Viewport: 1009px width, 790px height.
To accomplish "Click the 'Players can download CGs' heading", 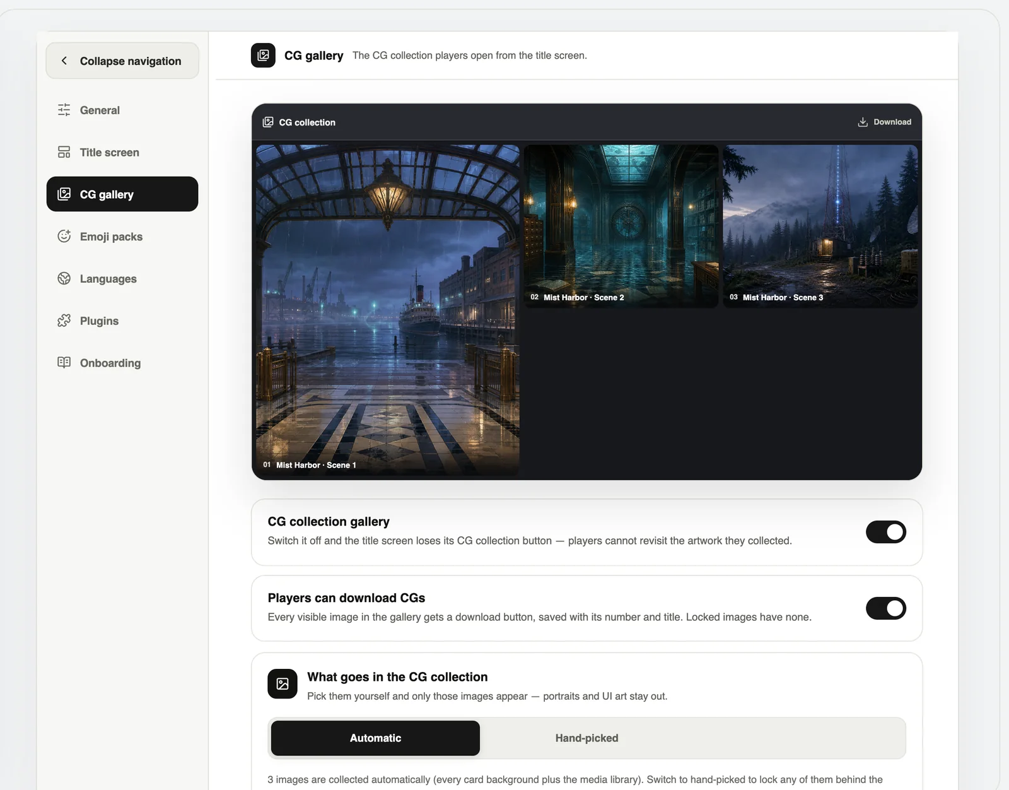I will coord(346,598).
